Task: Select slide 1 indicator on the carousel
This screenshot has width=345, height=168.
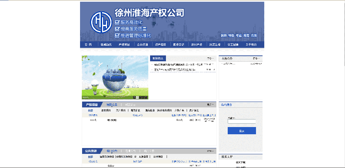Action: tap(134, 97)
